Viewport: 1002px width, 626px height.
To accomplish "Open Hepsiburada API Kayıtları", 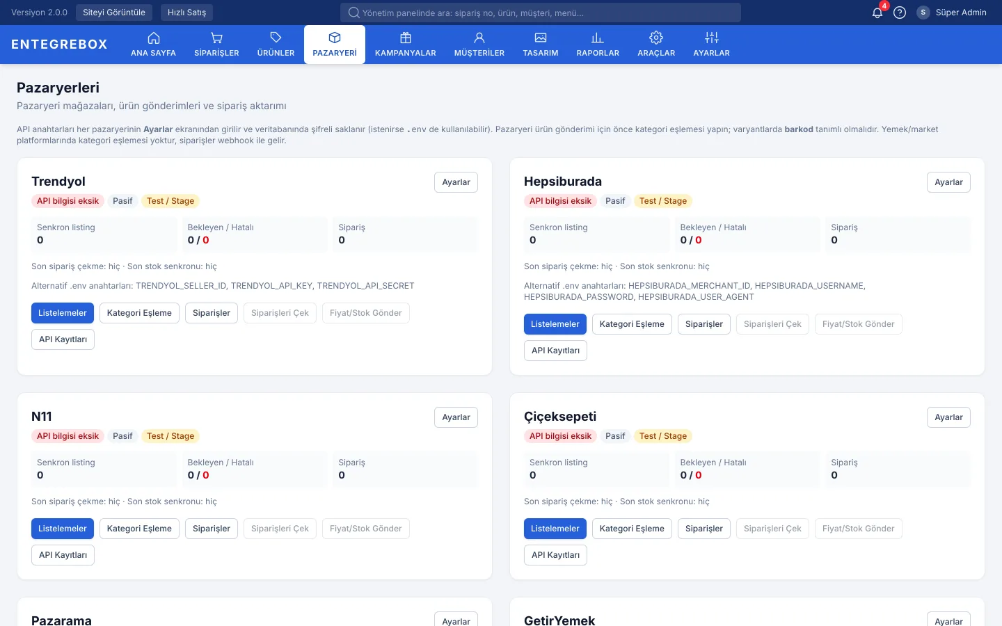I will [555, 351].
